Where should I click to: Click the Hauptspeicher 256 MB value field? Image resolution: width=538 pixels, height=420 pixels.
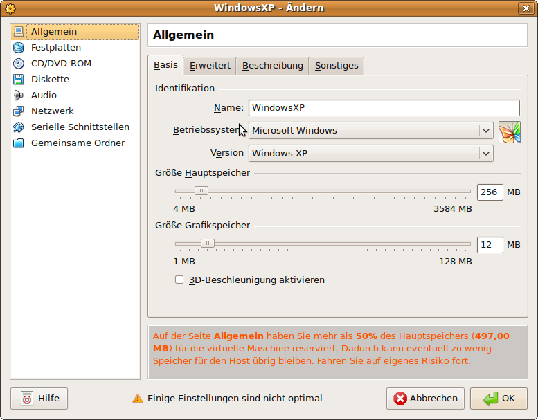[490, 192]
